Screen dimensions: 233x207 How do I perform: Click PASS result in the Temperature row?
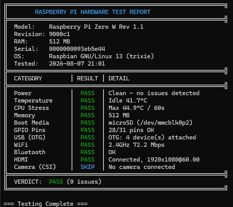tap(88, 101)
